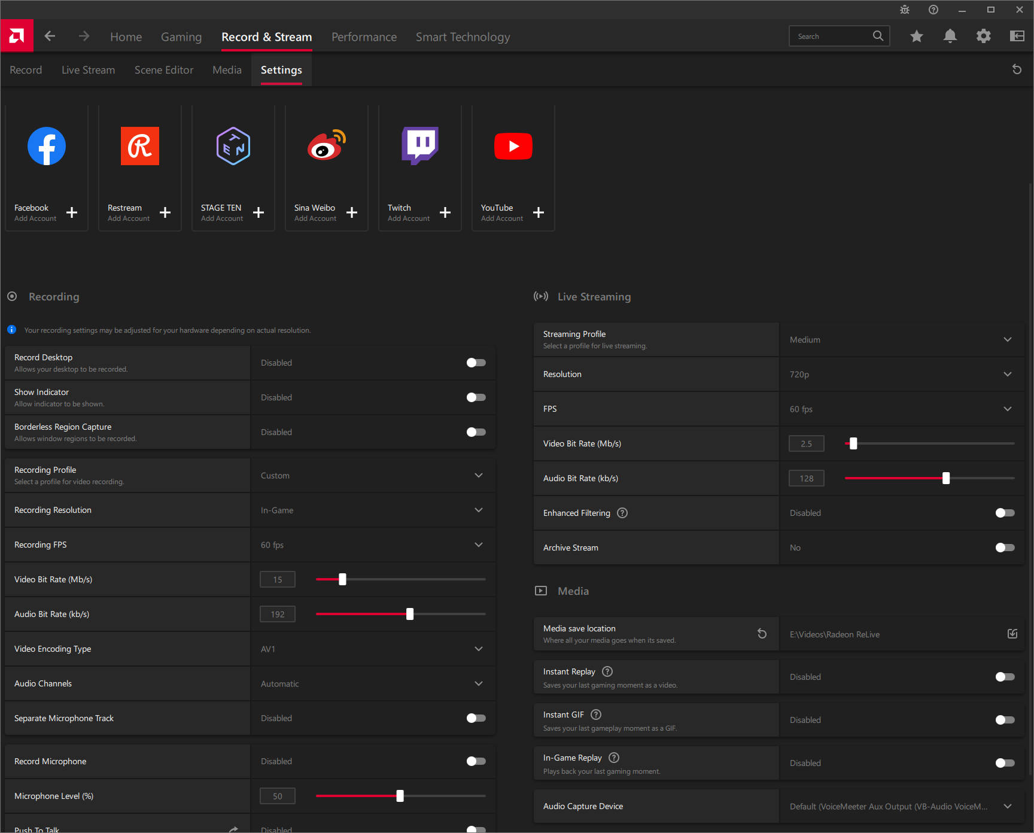Add a Sina Weibo account with plus
Image resolution: width=1034 pixels, height=833 pixels.
tap(352, 212)
